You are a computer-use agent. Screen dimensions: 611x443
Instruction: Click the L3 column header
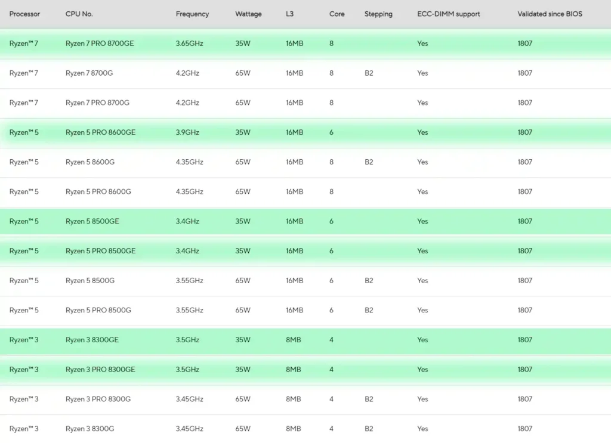coord(289,14)
